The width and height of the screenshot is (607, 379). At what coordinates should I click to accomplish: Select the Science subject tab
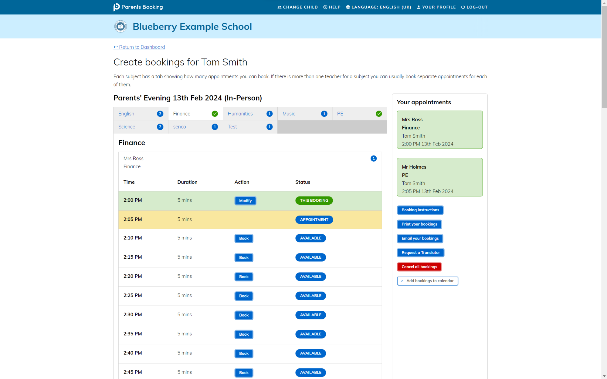pos(127,127)
